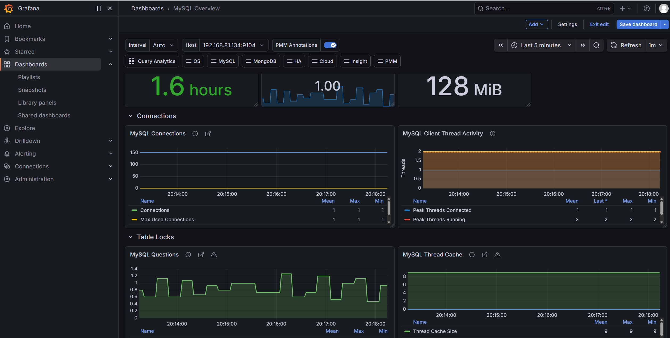Open MySQL Questions external link icon
670x338 pixels.
pos(201,255)
